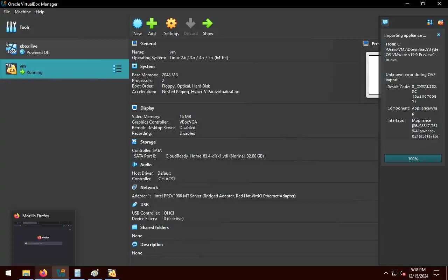The height and width of the screenshot is (280, 448).
Task: Select the Tools entry in sidebar
Action: 64,27
